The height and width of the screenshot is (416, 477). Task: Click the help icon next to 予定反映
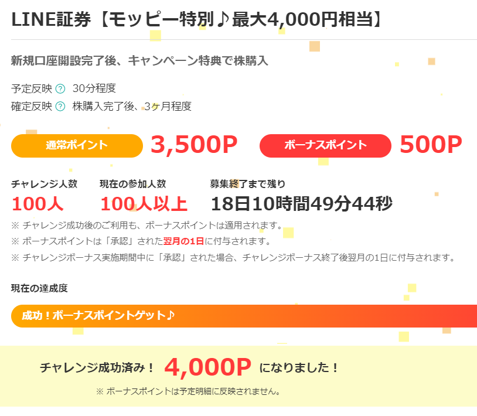tap(60, 89)
